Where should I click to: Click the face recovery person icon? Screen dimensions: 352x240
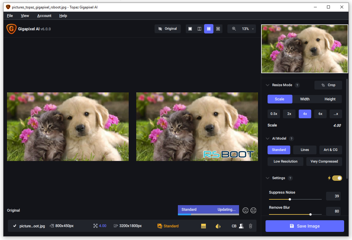click(x=241, y=226)
